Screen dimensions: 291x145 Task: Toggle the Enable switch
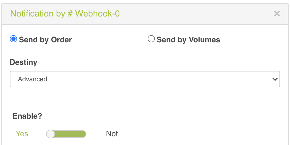[66, 134]
